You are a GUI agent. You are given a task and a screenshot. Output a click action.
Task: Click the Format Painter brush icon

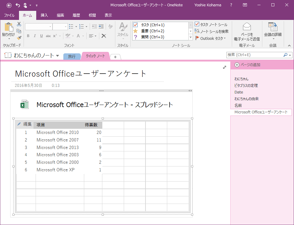tap(19, 38)
